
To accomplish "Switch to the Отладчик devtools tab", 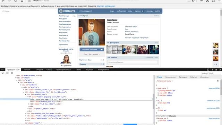I will (39, 69).
